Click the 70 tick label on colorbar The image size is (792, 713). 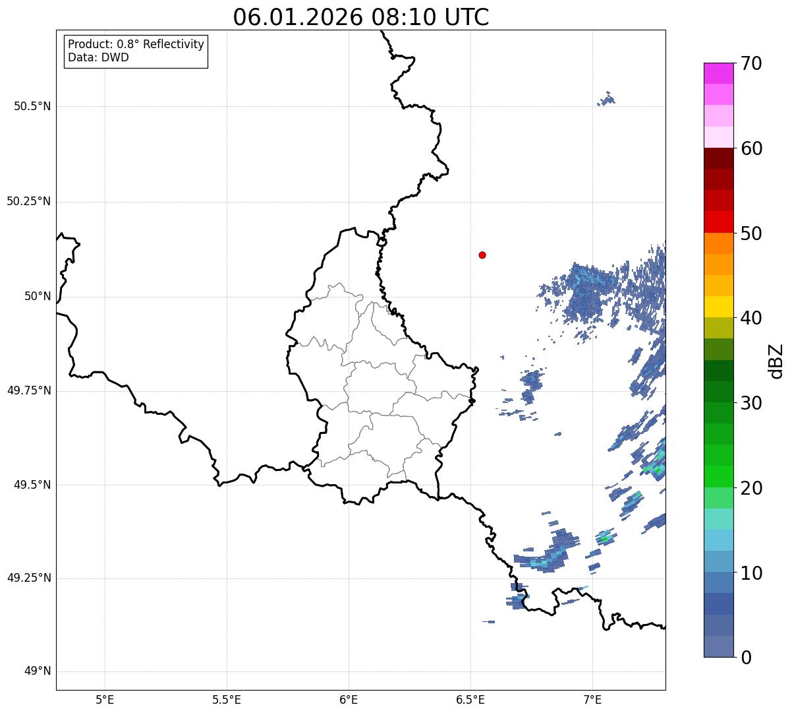tap(752, 63)
